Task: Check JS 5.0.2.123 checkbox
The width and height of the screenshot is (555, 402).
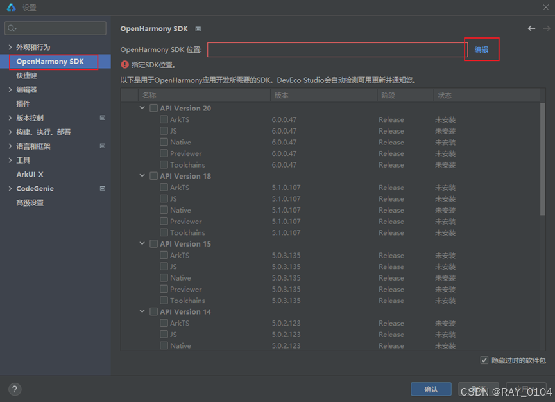Action: [164, 335]
